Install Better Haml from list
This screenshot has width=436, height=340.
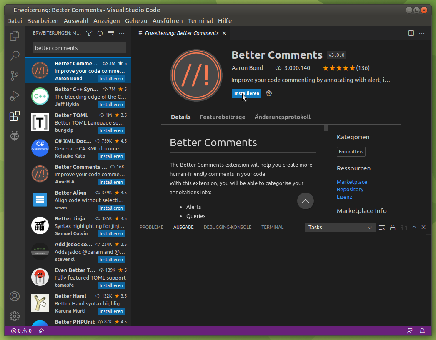[111, 311]
